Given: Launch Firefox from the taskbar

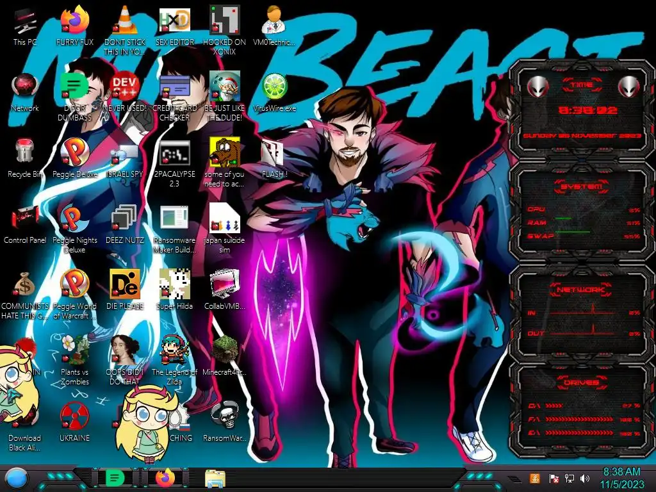Looking at the screenshot, I should click(x=166, y=478).
